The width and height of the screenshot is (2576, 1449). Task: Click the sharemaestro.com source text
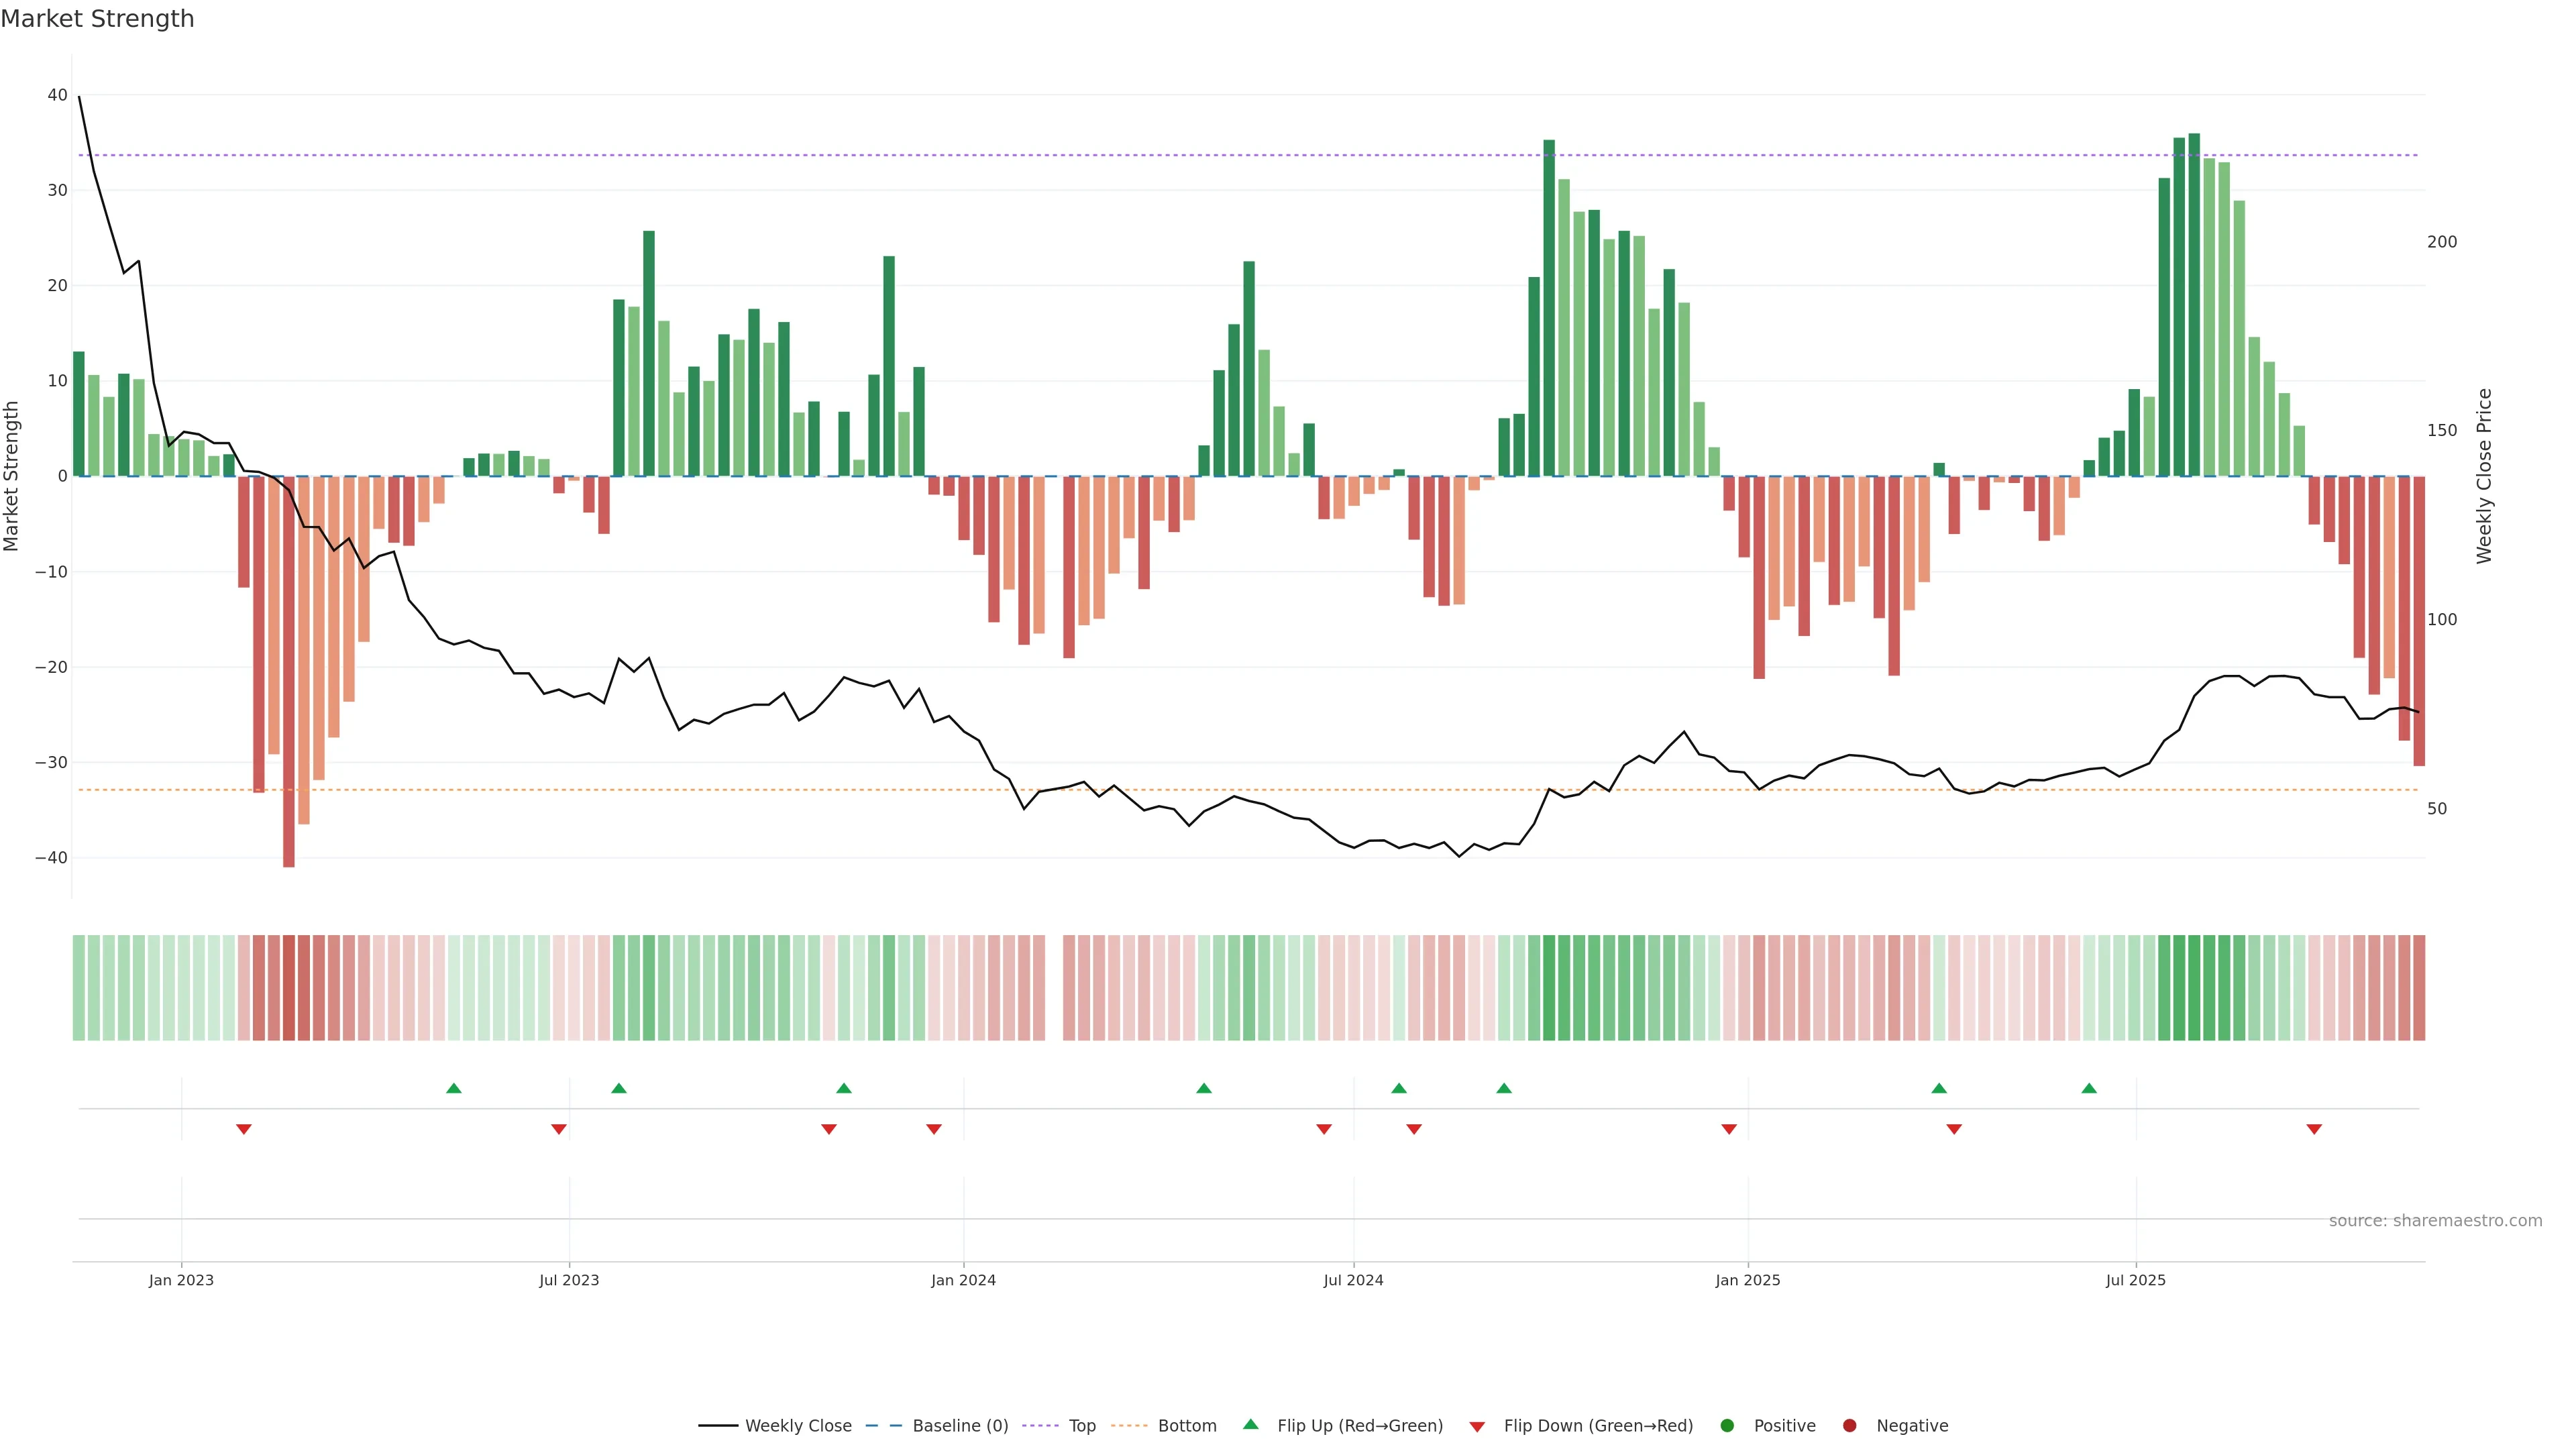(2435, 1221)
